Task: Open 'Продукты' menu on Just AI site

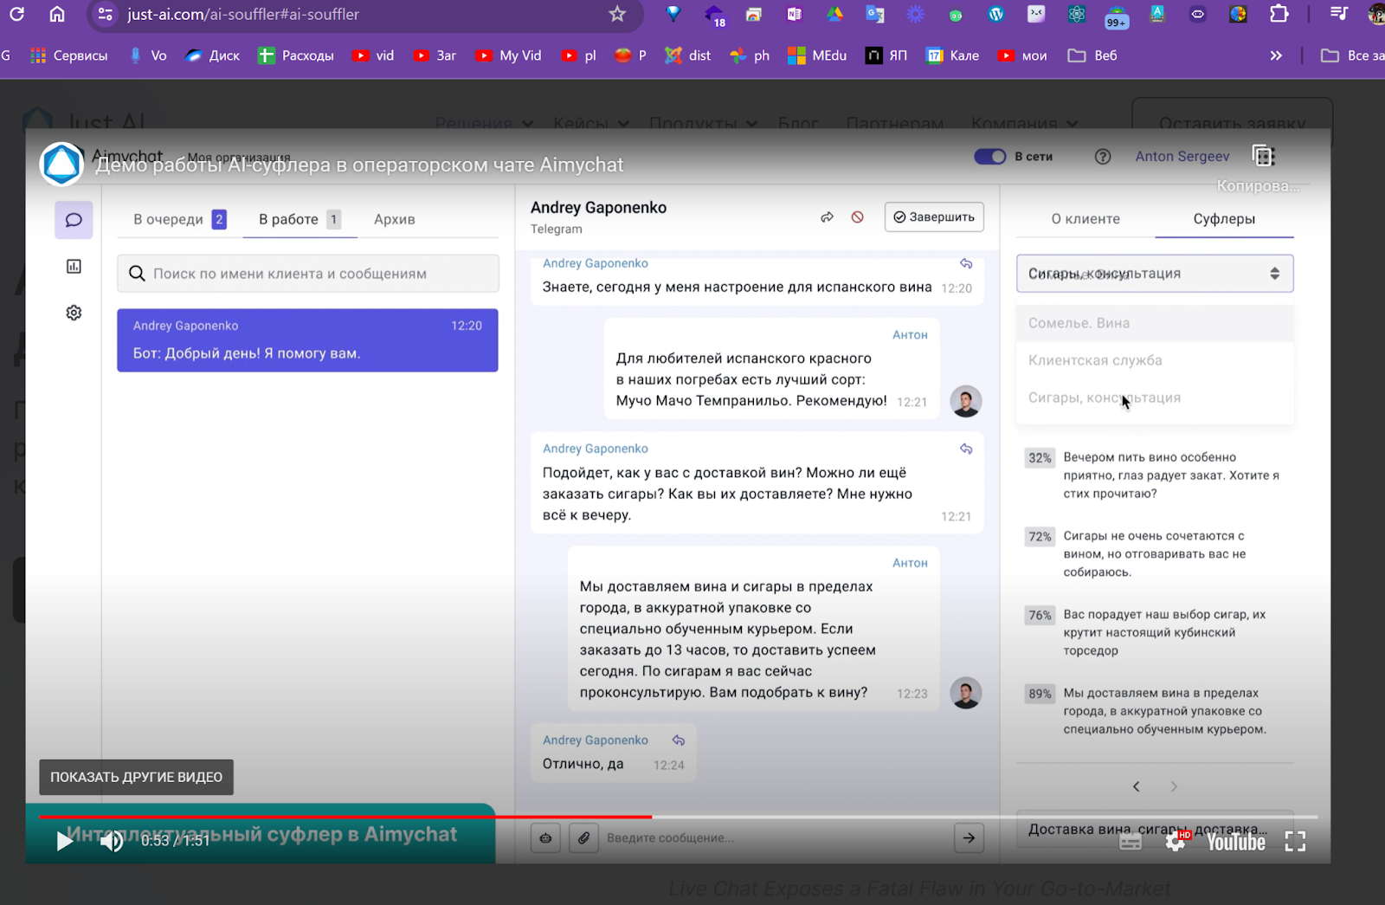Action: click(x=703, y=124)
